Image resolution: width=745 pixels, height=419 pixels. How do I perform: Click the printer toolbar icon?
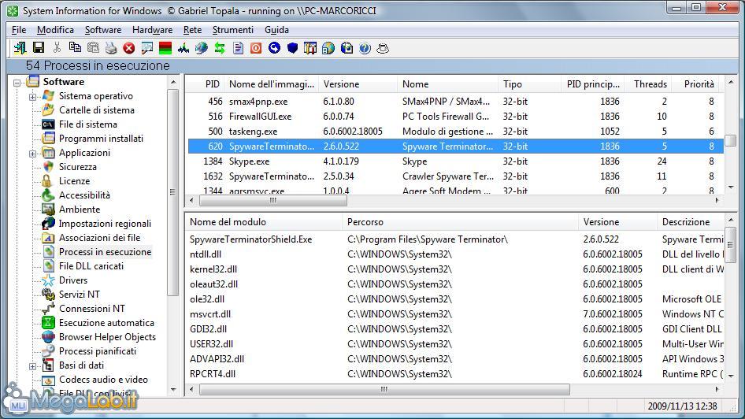[x=111, y=48]
